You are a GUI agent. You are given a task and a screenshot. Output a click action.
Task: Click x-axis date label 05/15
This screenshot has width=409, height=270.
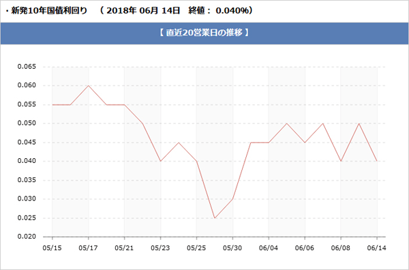coord(52,247)
